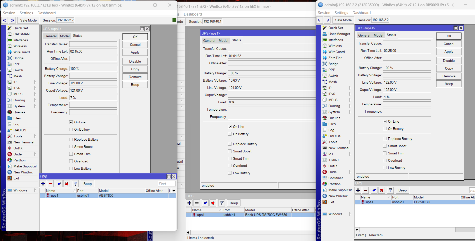
Task: Toggle Low Battery checkbox in right UPS dialog
Action: point(385,168)
